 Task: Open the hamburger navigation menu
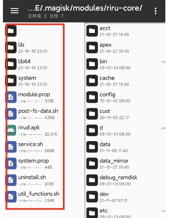coord(14,11)
